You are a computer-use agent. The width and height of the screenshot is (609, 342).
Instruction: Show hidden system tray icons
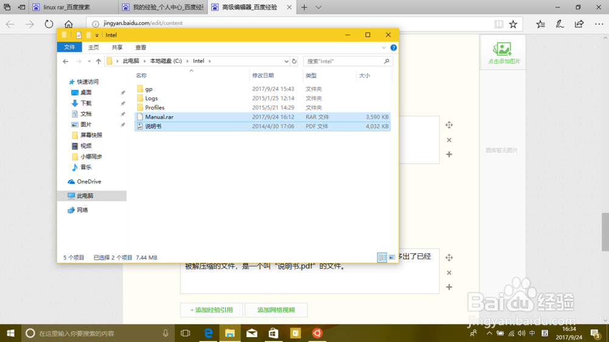point(489,333)
